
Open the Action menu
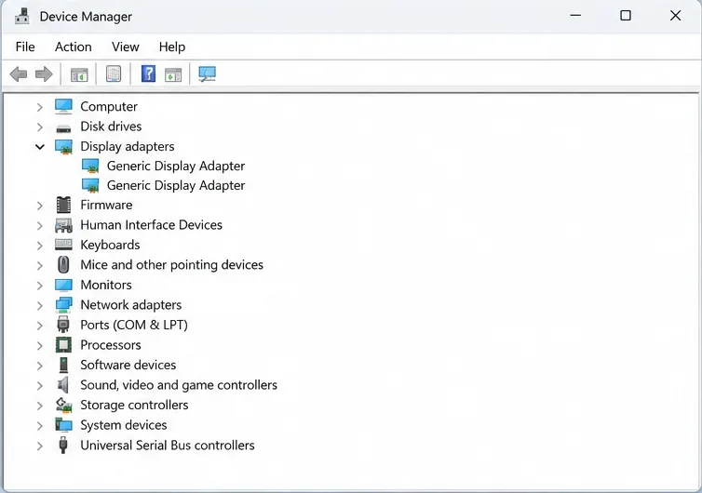click(x=74, y=47)
